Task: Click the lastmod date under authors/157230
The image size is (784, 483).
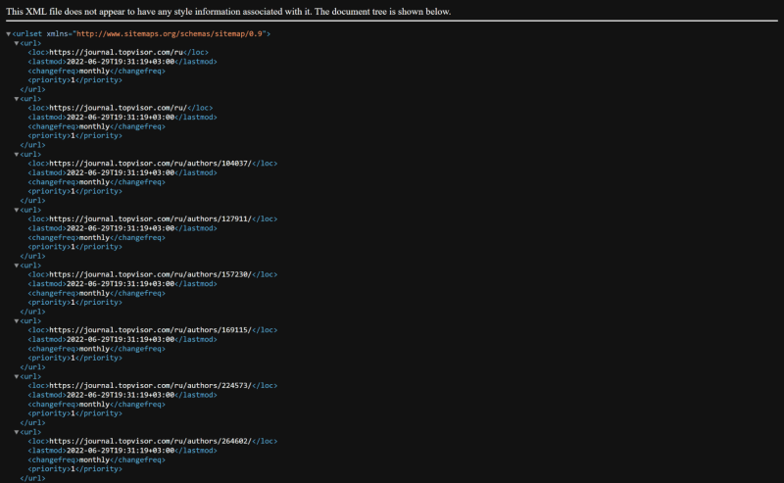Action: 121,283
